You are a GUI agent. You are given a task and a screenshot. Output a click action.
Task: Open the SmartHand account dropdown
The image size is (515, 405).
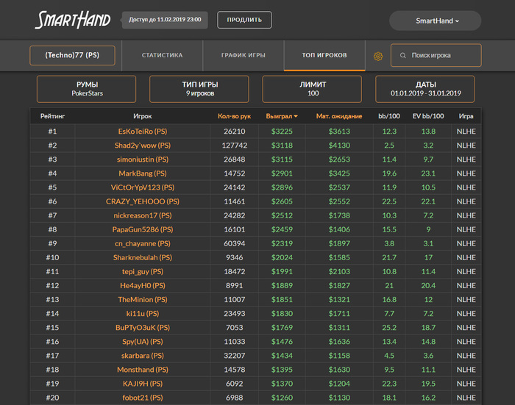click(436, 21)
